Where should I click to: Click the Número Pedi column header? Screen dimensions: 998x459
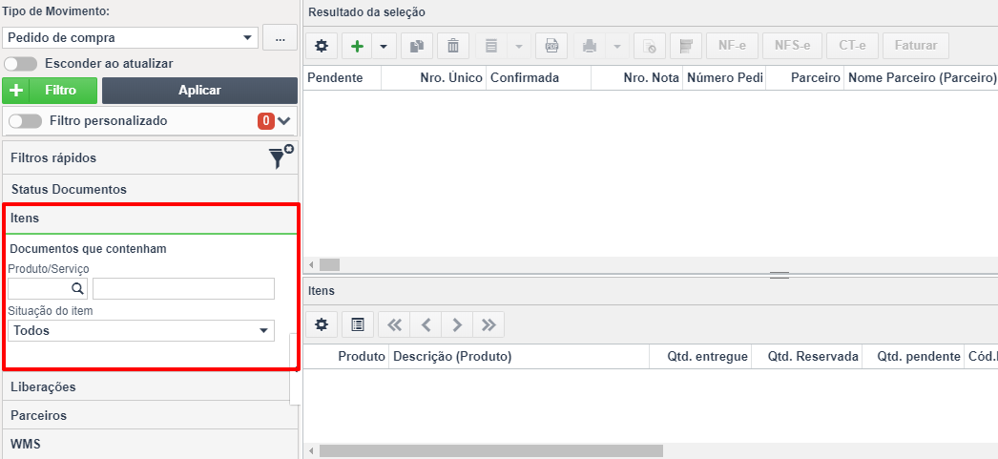[724, 77]
